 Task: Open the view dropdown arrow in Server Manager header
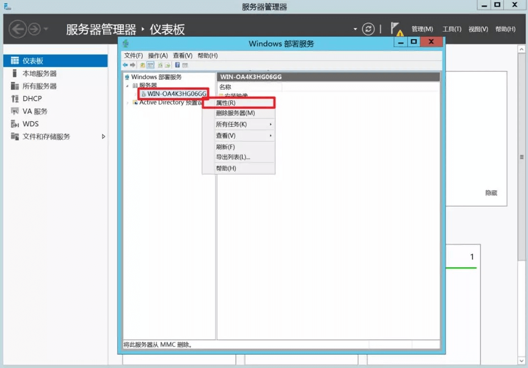[x=355, y=29]
